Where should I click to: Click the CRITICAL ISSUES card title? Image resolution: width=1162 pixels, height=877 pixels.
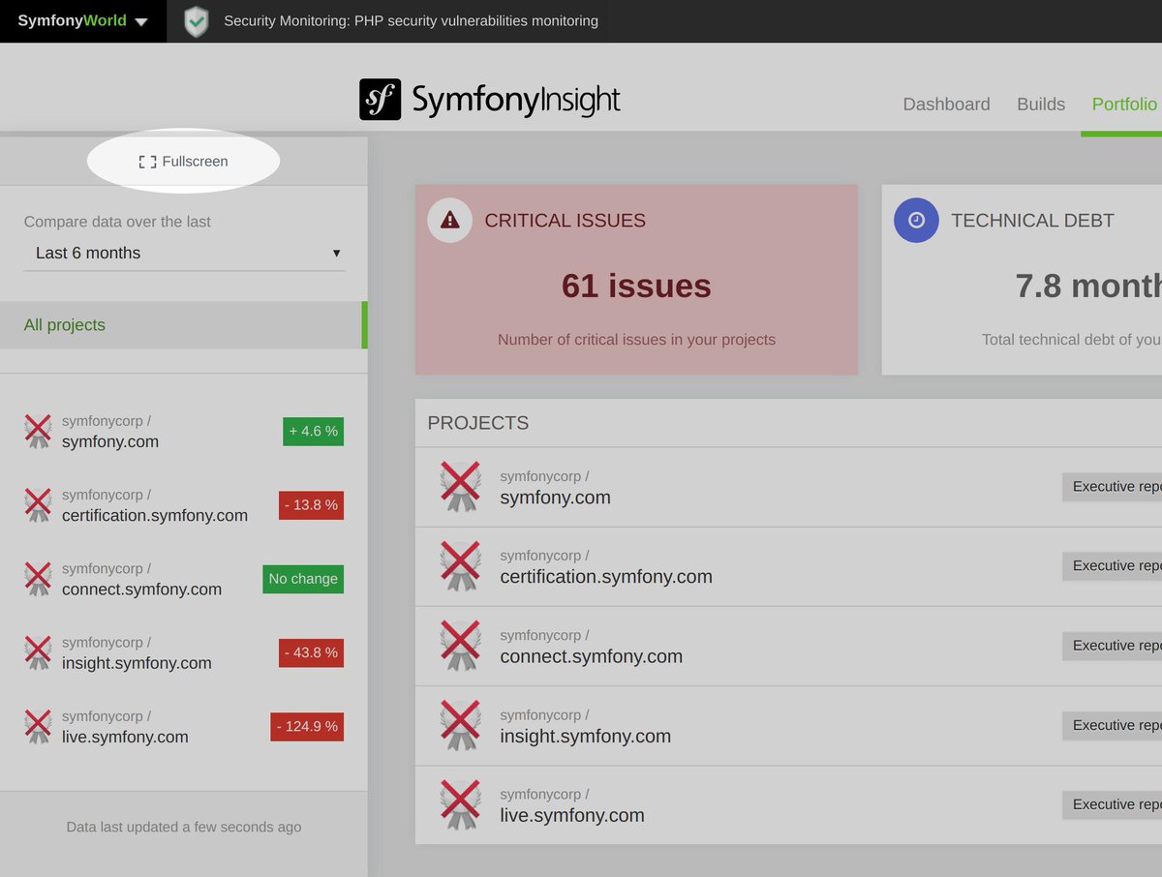point(565,221)
